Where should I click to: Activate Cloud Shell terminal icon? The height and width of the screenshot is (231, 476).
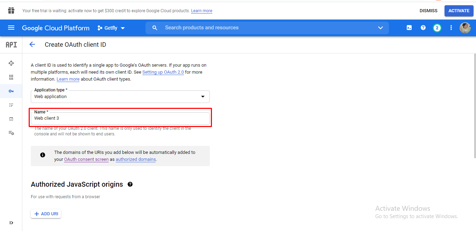pyautogui.click(x=409, y=28)
